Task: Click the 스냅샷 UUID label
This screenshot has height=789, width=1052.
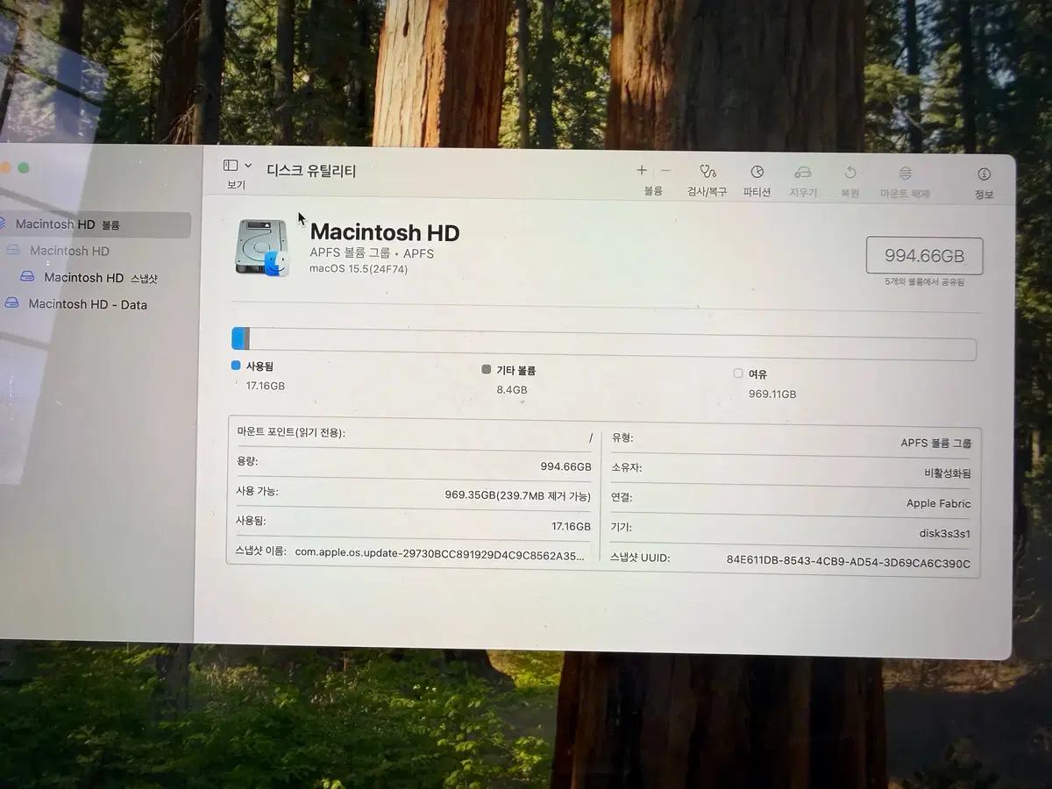Action: pyautogui.click(x=640, y=557)
